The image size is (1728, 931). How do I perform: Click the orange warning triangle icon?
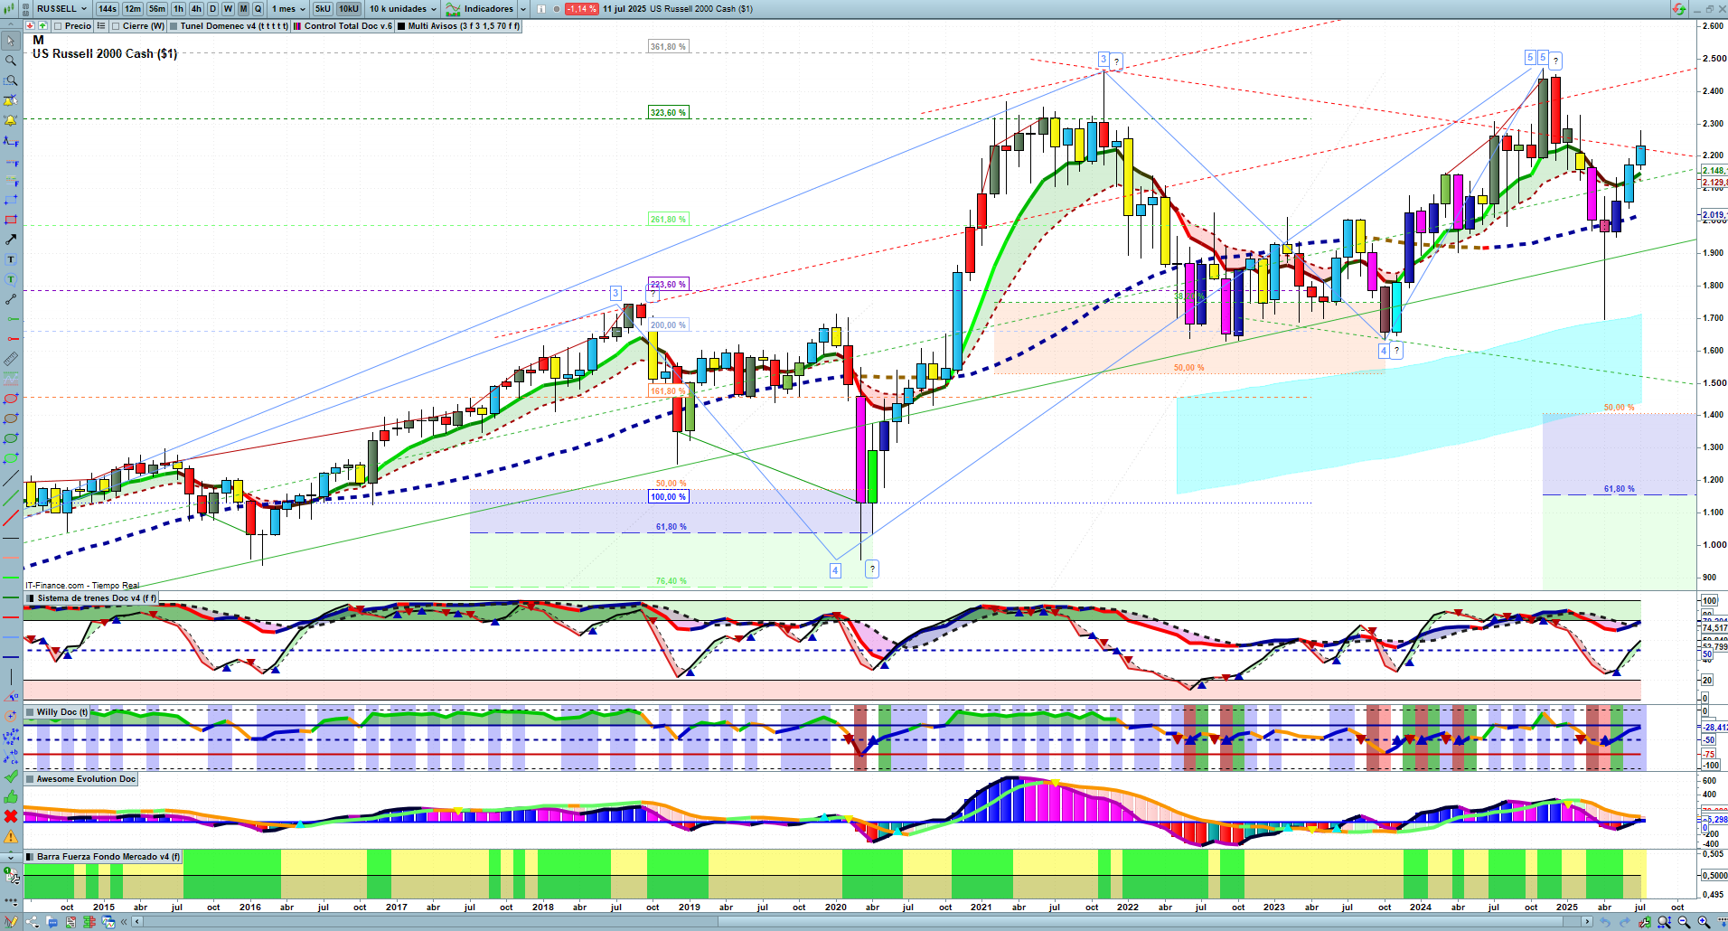point(11,836)
